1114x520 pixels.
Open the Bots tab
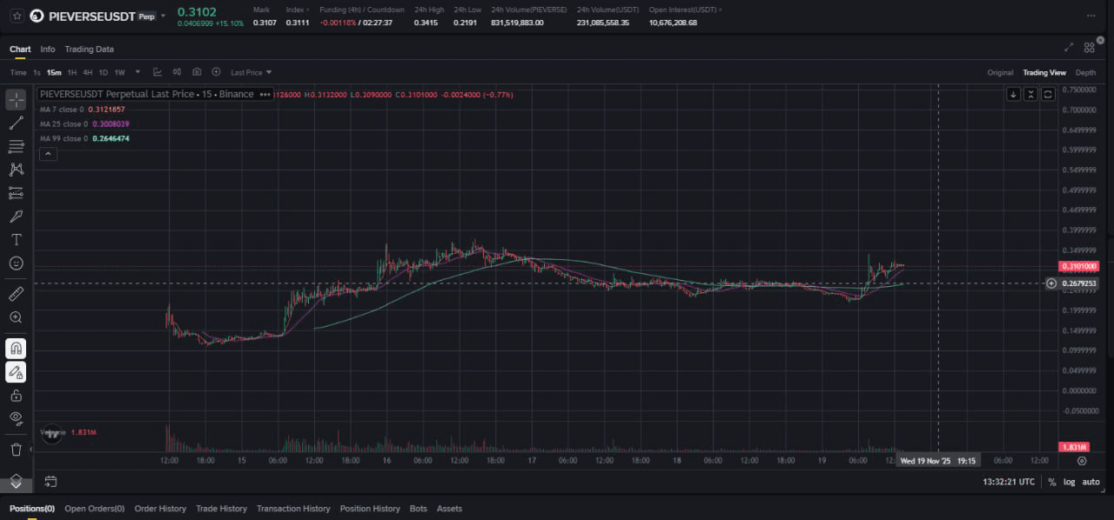[x=418, y=509]
